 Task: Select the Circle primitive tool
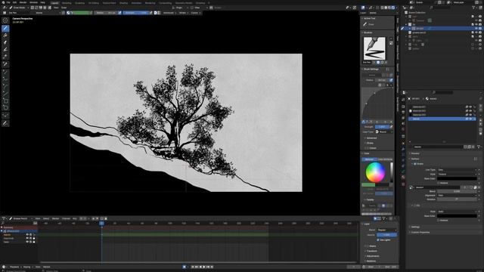(5, 108)
